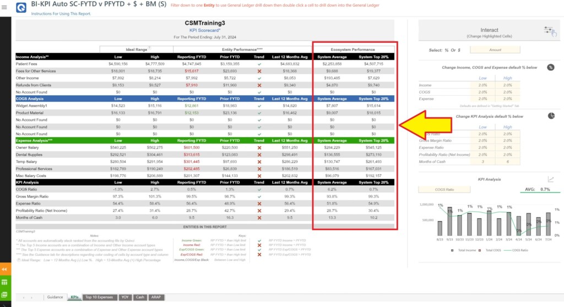Collapse sidebar with orange double-arrow icon
Image resolution: width=564 pixels, height=307 pixels.
pos(5,270)
